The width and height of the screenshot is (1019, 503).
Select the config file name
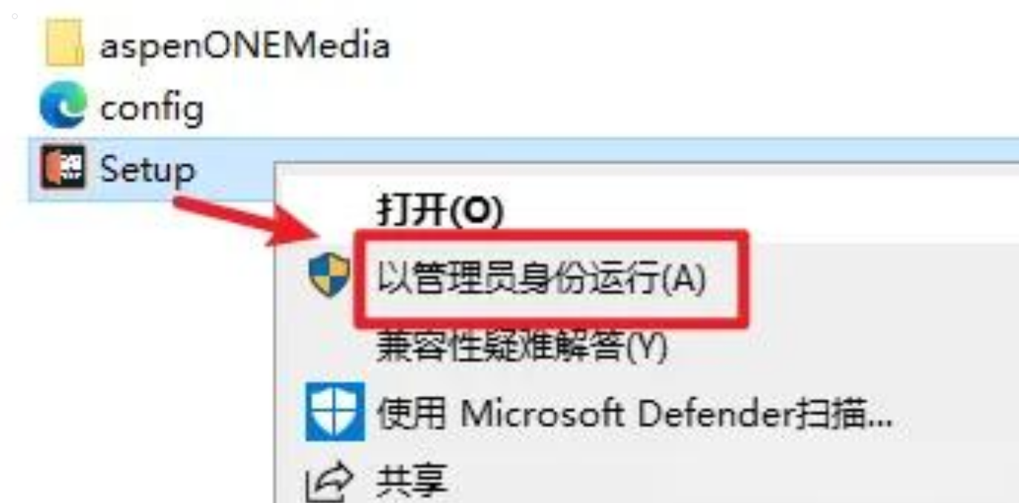pyautogui.click(x=152, y=109)
